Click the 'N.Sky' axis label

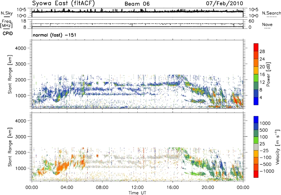pos(7,13)
